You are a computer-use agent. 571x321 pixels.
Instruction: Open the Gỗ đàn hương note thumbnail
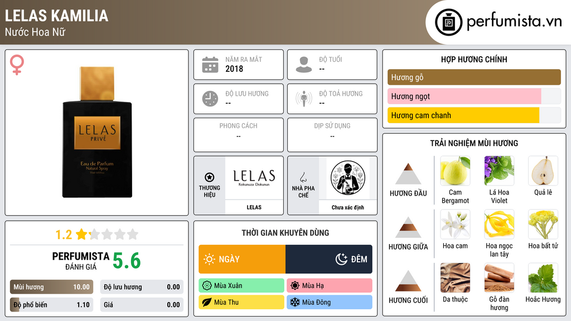point(499,278)
